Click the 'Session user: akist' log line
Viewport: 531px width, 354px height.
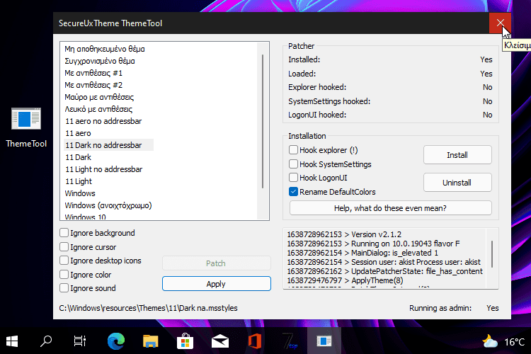tap(384, 262)
